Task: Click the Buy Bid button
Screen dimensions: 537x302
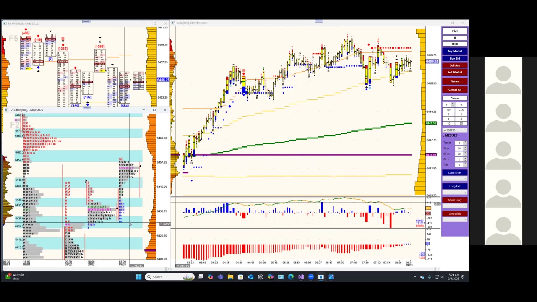Action: [x=455, y=58]
